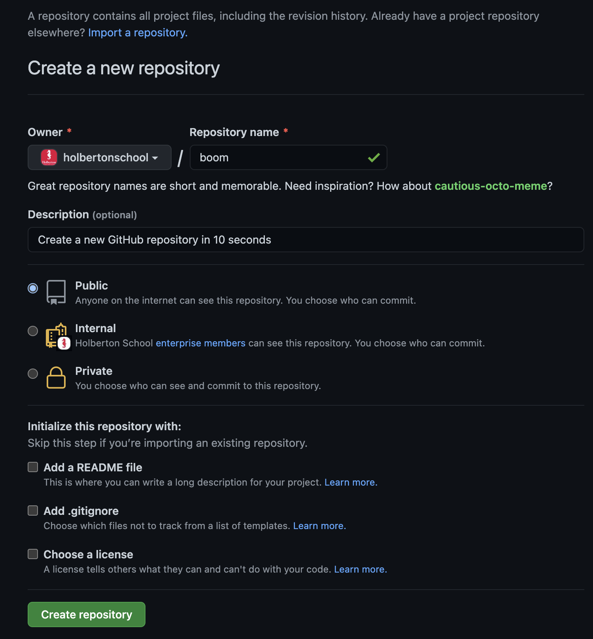
Task: Follow the enterprise members link
Action: coord(200,343)
